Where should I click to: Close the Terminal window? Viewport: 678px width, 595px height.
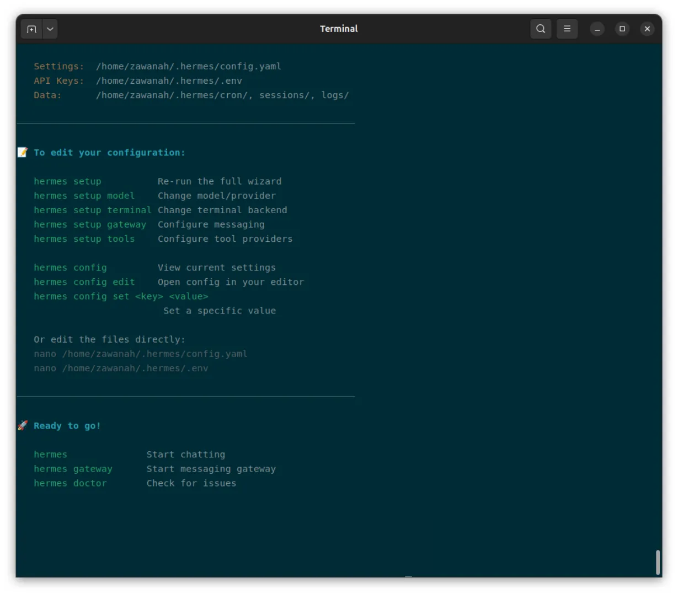pos(648,29)
